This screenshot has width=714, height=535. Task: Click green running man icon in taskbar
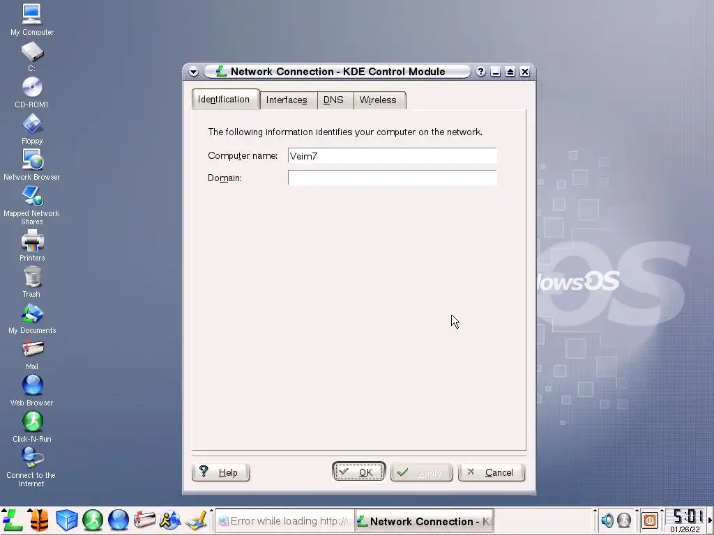pos(93,520)
